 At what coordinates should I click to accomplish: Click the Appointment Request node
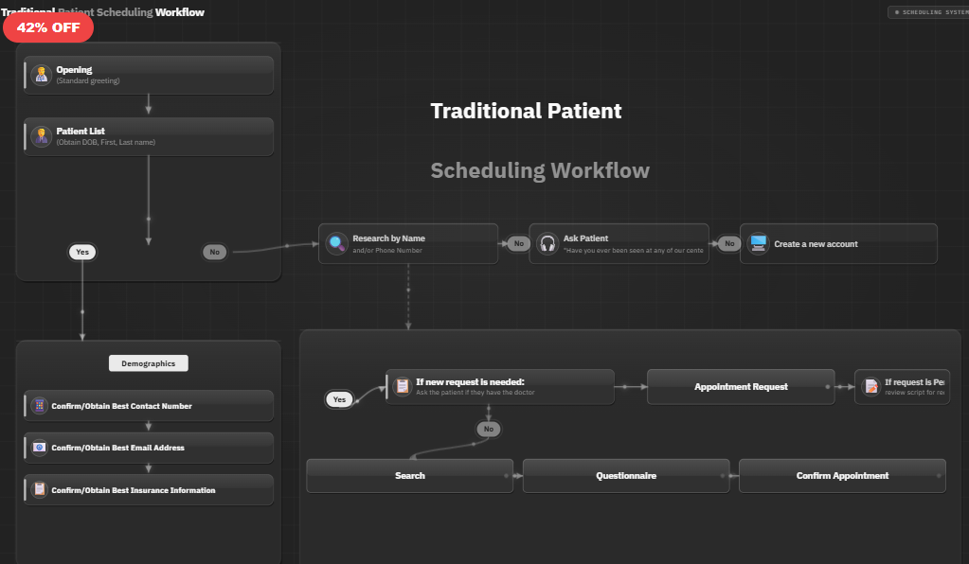click(741, 386)
